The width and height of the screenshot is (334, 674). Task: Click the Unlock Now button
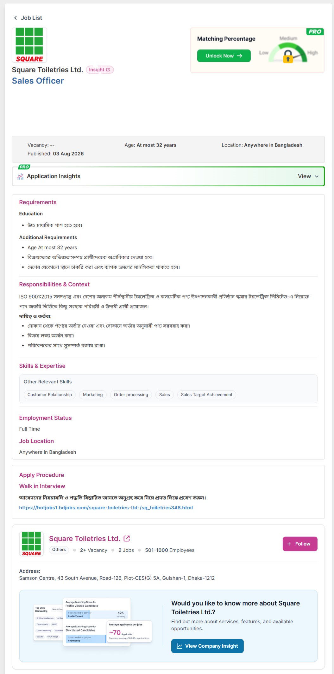pyautogui.click(x=224, y=56)
